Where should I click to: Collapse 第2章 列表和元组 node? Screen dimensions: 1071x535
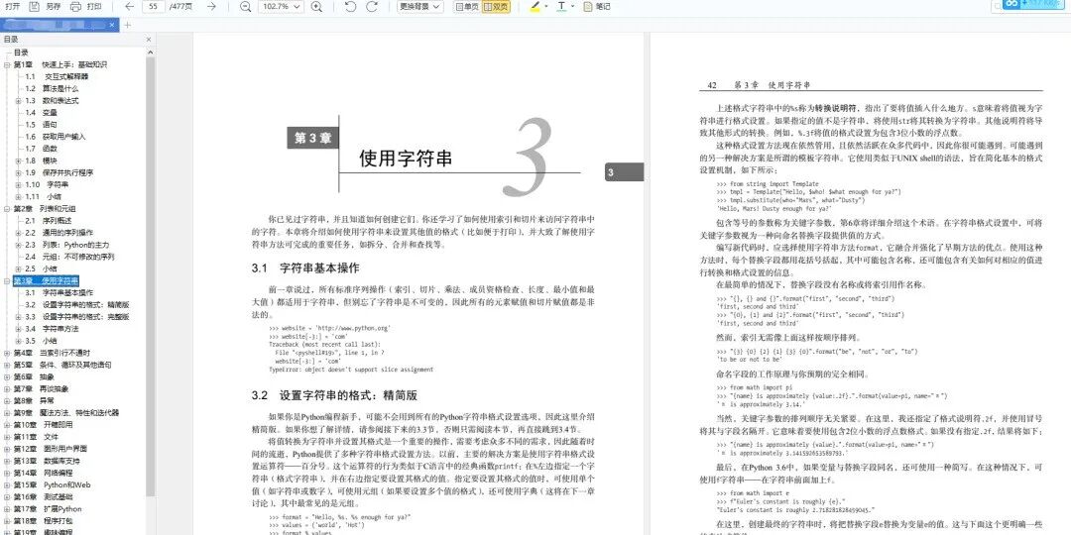[7, 209]
